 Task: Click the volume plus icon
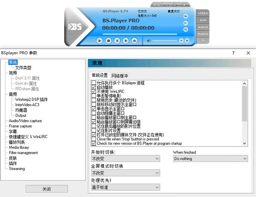point(187,41)
